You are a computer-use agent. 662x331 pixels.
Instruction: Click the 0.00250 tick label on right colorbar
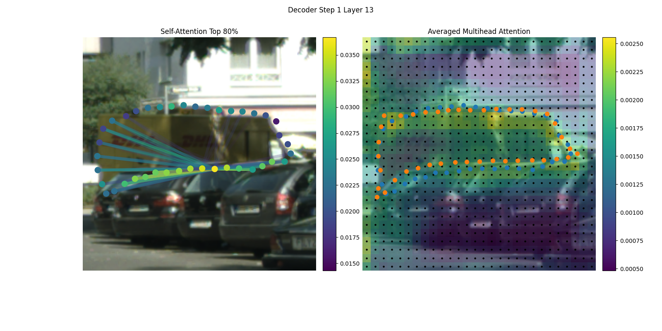(x=631, y=44)
